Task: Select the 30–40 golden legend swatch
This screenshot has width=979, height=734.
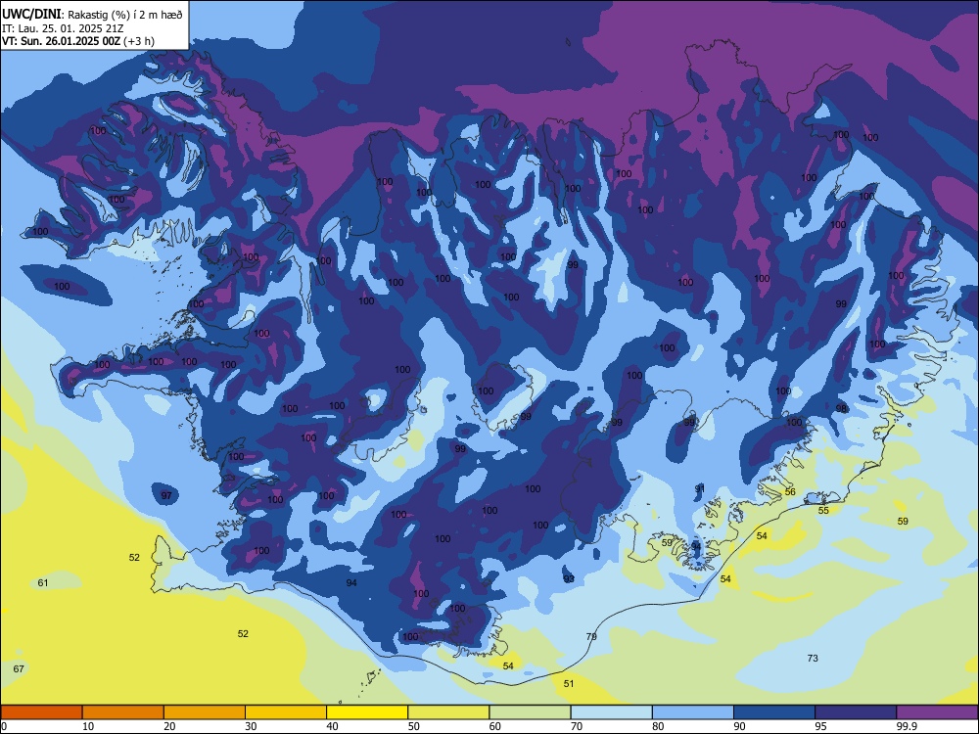Action: point(286,712)
